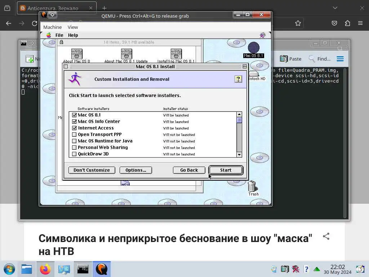Click the installer list scroll-down arrow
The width and height of the screenshot is (369, 277).
click(239, 154)
